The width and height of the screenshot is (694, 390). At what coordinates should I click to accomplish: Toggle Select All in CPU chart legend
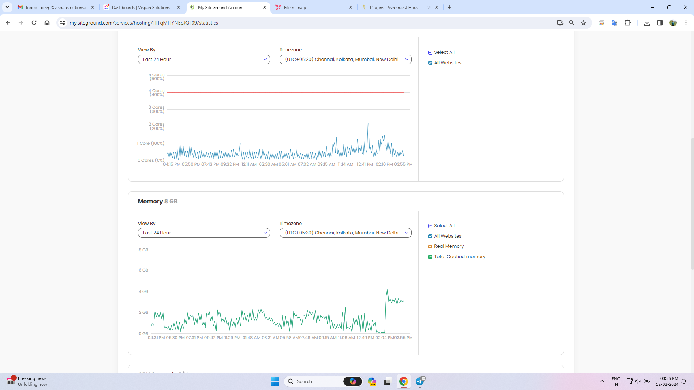[x=430, y=53]
